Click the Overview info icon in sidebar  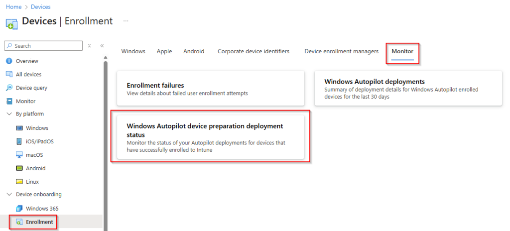point(9,61)
